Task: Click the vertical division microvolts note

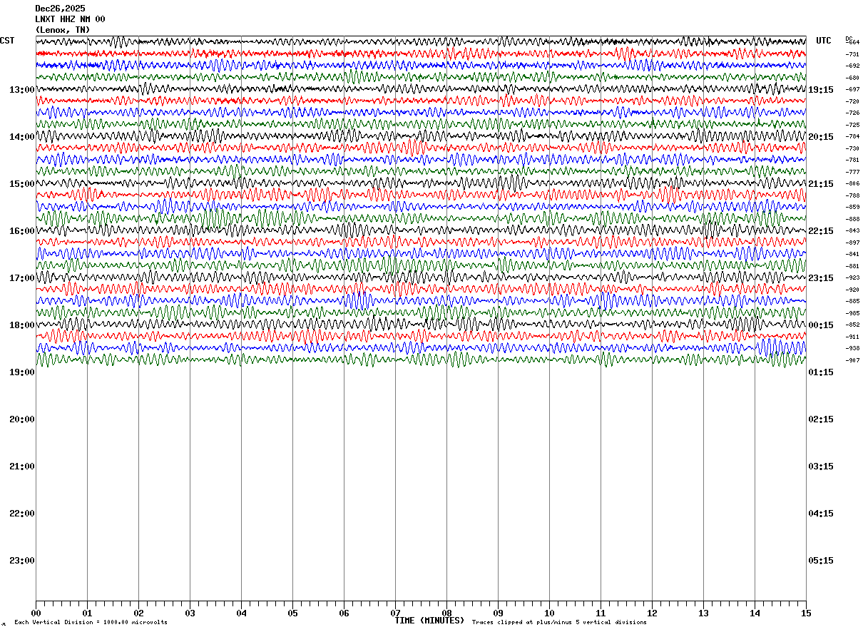Action: click(x=91, y=623)
